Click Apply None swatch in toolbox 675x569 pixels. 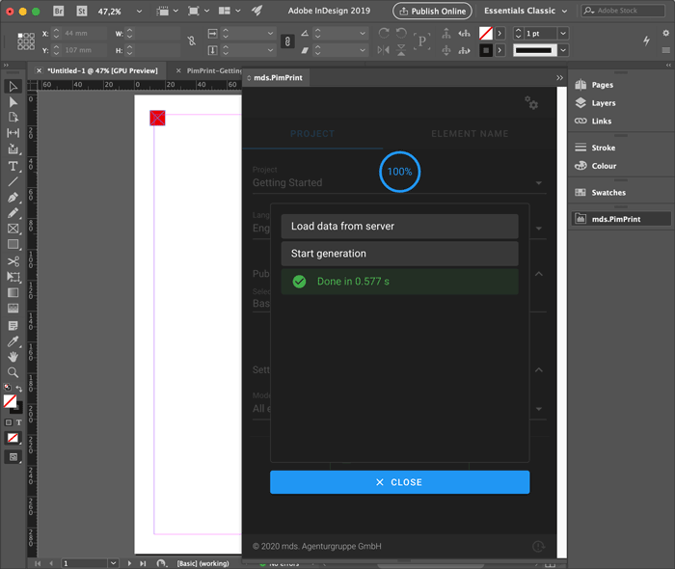pos(13,438)
